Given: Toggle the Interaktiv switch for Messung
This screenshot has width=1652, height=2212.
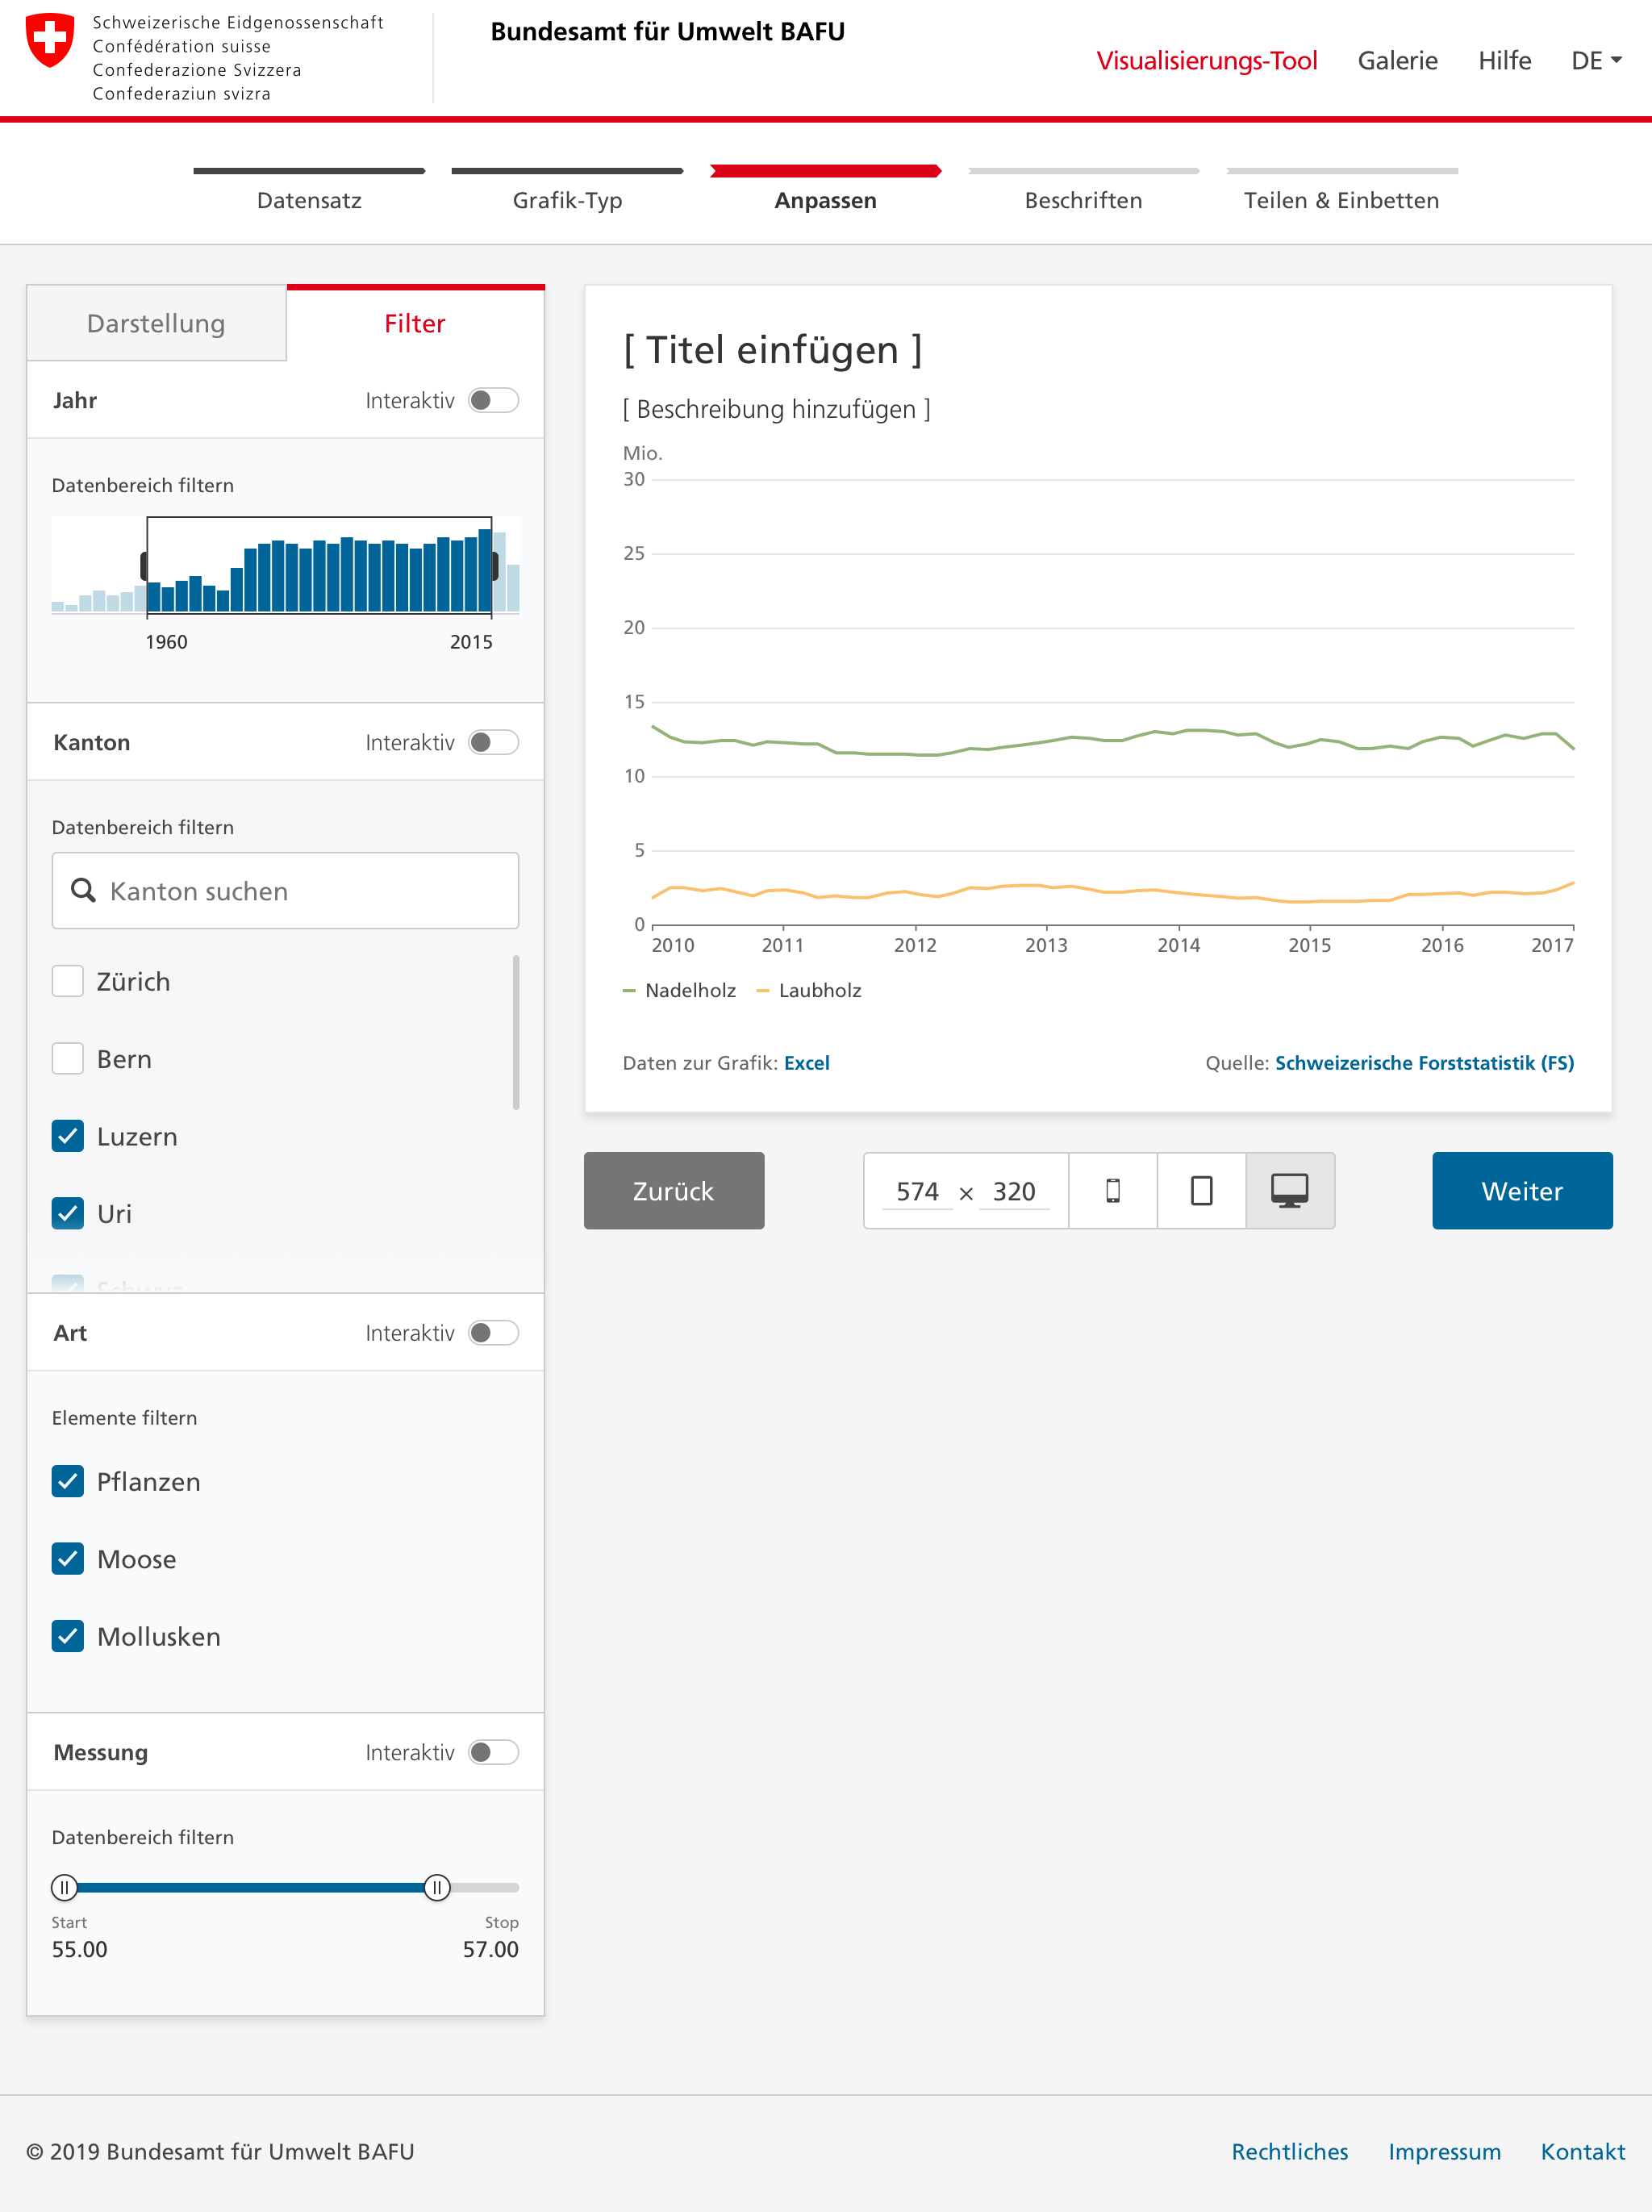Looking at the screenshot, I should coord(493,1752).
